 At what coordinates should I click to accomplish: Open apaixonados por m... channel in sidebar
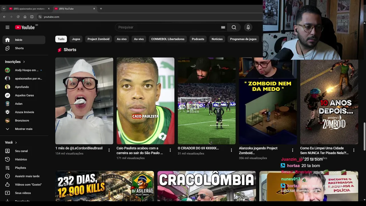click(x=24, y=78)
